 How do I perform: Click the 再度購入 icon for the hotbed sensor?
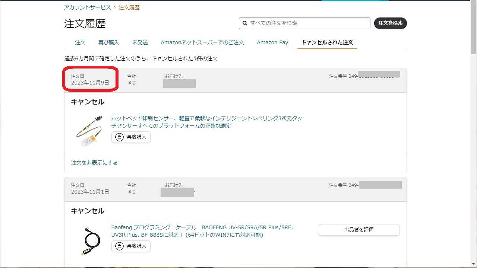119,137
